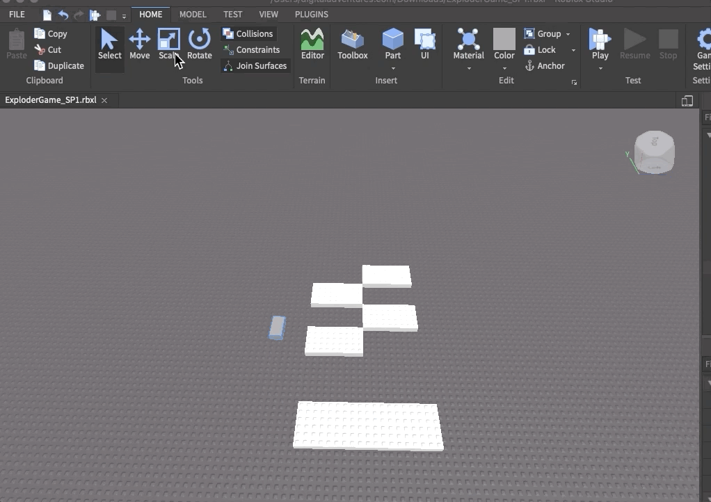The image size is (711, 502).
Task: Cut the selected object
Action: [x=48, y=49]
